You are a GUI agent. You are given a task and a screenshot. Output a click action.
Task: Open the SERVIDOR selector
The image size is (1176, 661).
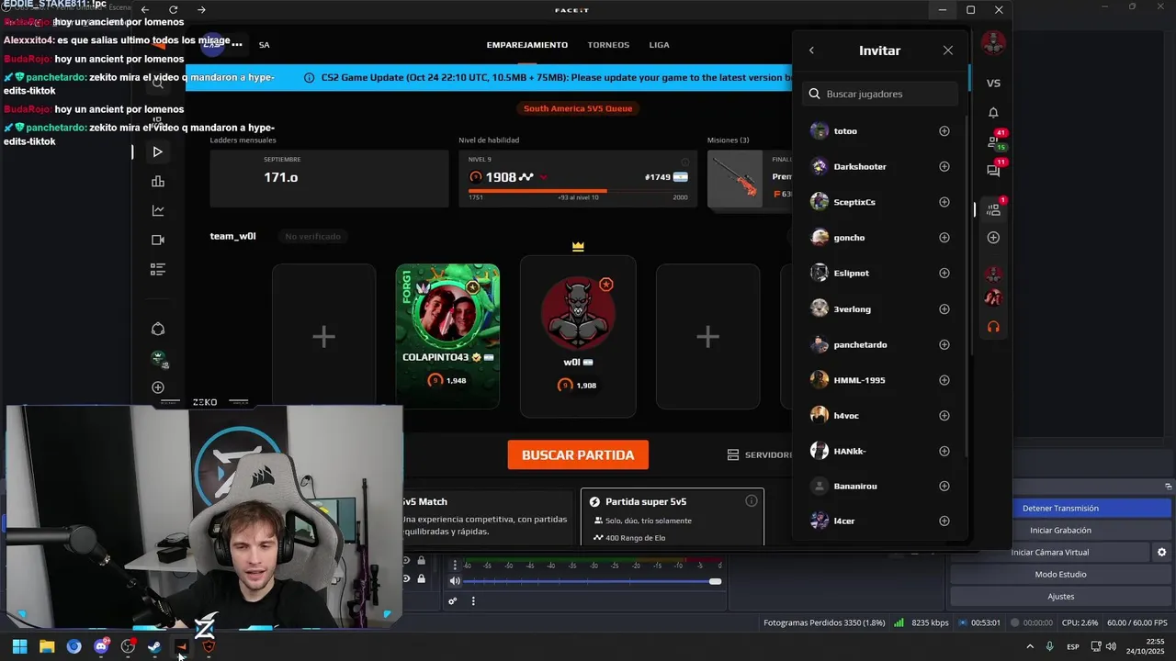759,454
